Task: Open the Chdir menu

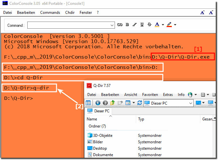Action: (70, 13)
